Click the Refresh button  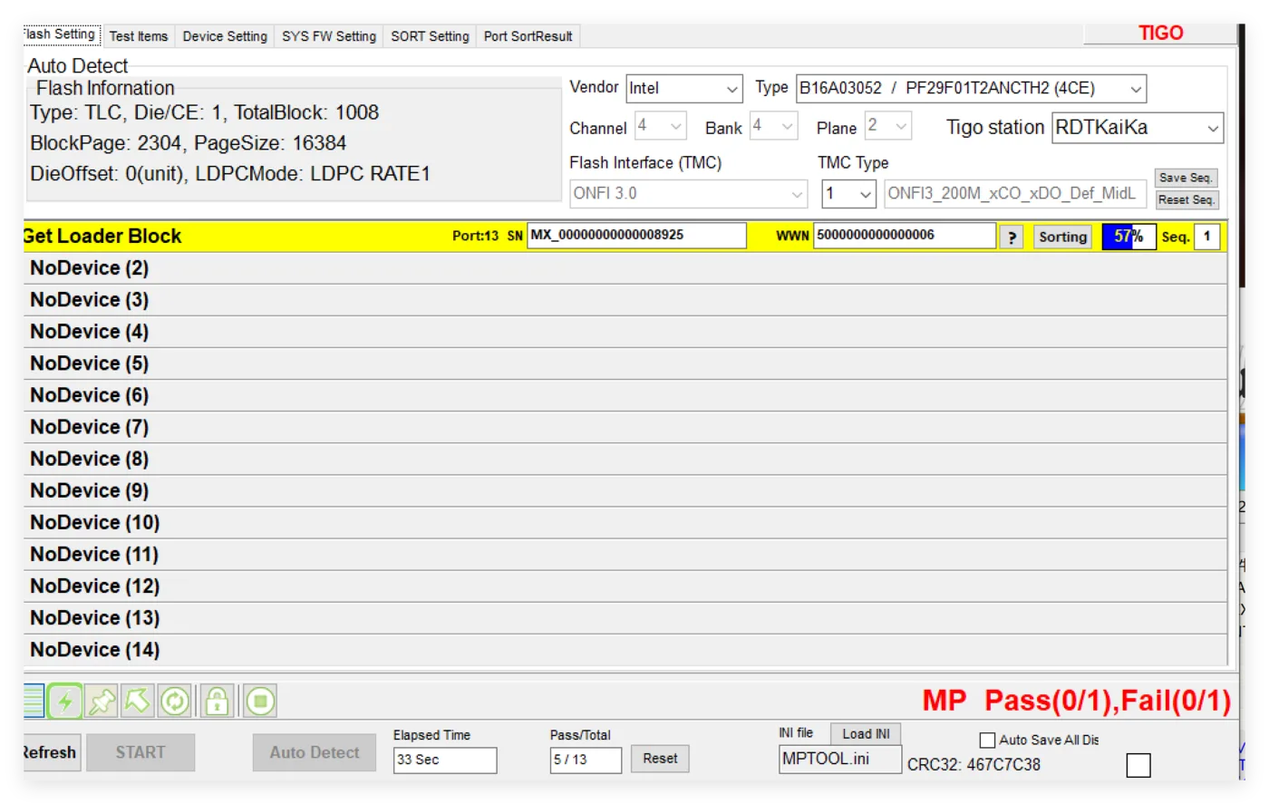click(51, 752)
